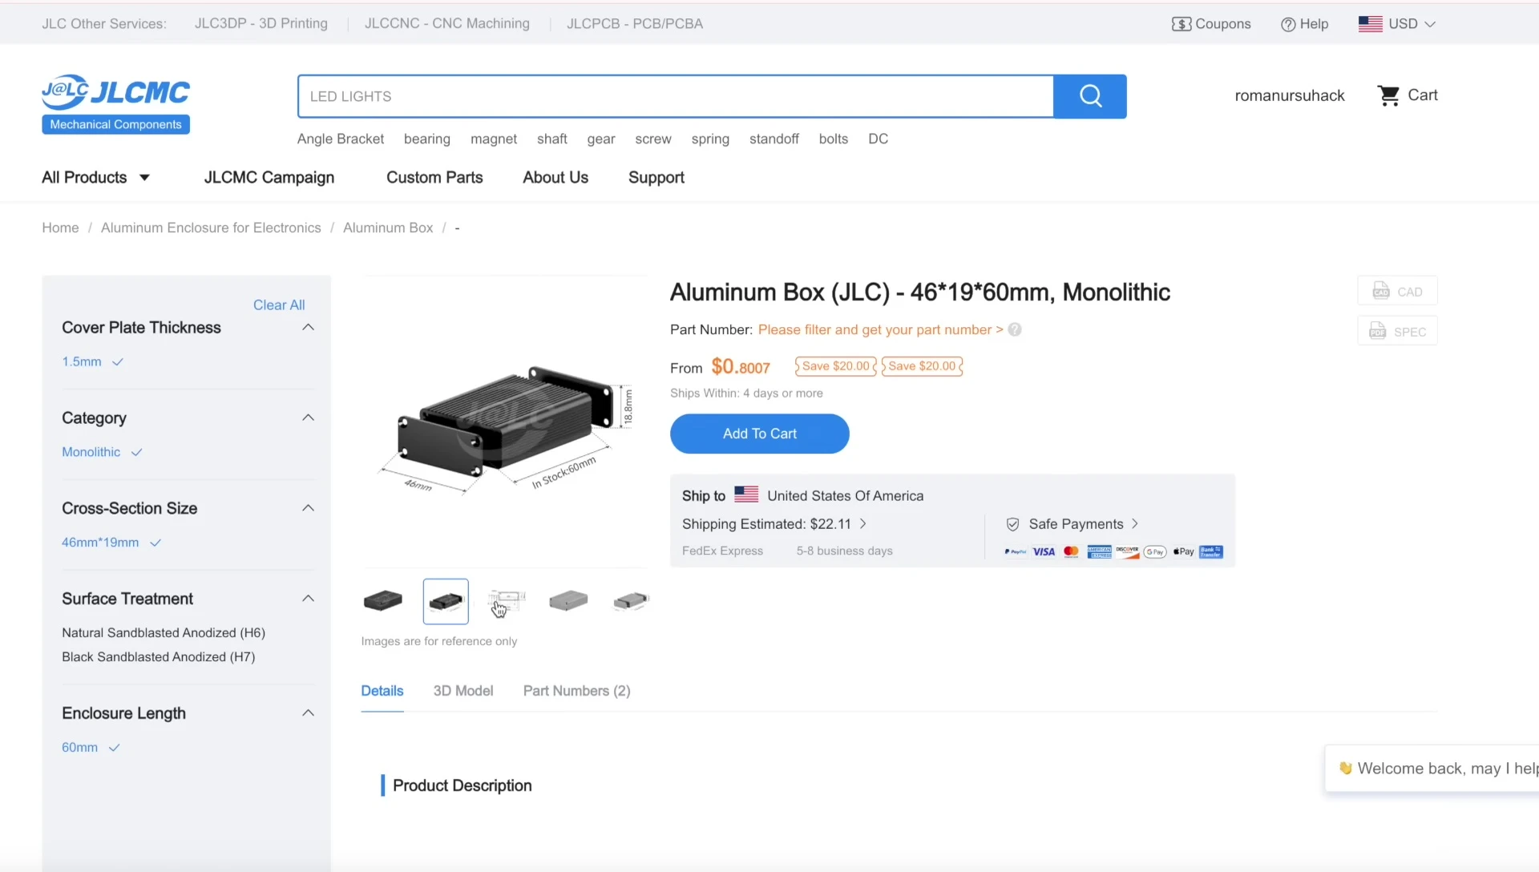1539x872 pixels.
Task: Click the romanursuhack account name
Action: pyautogui.click(x=1290, y=95)
